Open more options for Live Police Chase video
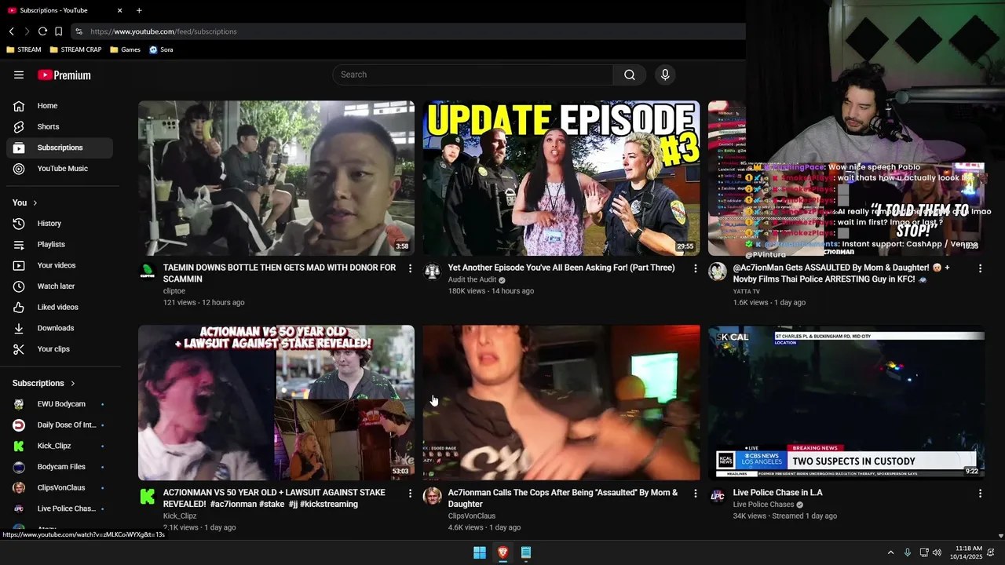The height and width of the screenshot is (565, 1005). pyautogui.click(x=980, y=494)
